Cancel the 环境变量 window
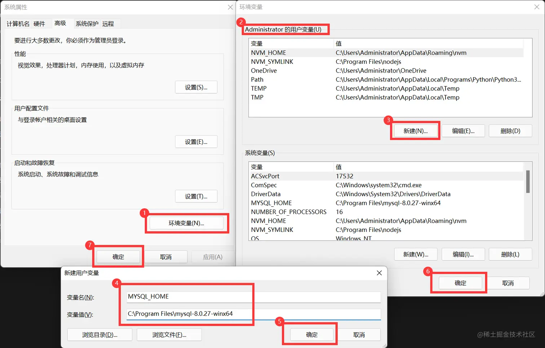The height and width of the screenshot is (348, 545). click(x=508, y=283)
